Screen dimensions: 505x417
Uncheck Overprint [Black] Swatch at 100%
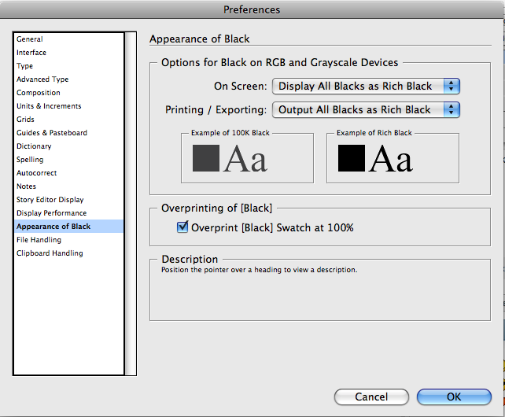click(x=182, y=227)
